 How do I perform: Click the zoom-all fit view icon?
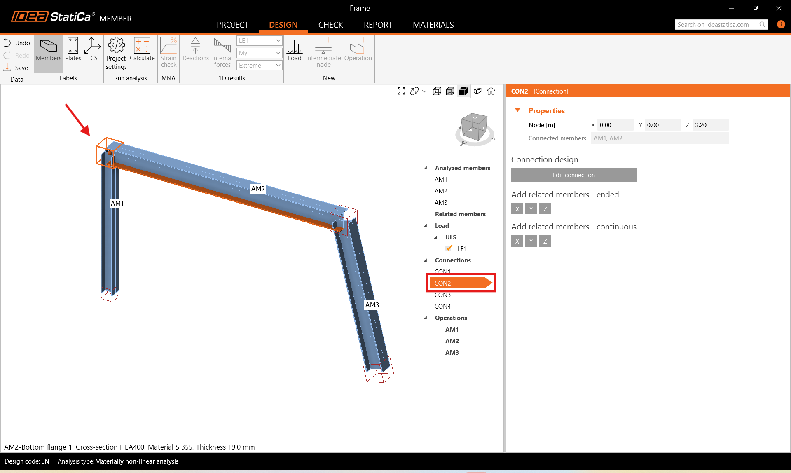click(401, 91)
